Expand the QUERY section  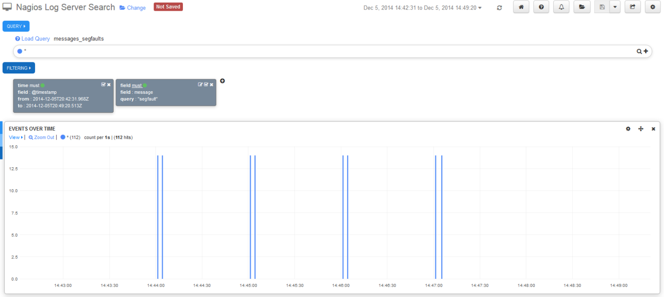(16, 26)
